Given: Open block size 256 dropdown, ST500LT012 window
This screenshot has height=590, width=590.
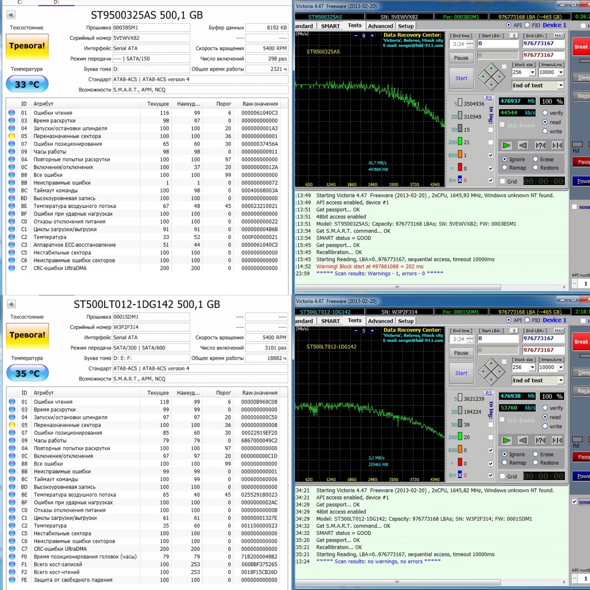Looking at the screenshot, I should pos(532,367).
